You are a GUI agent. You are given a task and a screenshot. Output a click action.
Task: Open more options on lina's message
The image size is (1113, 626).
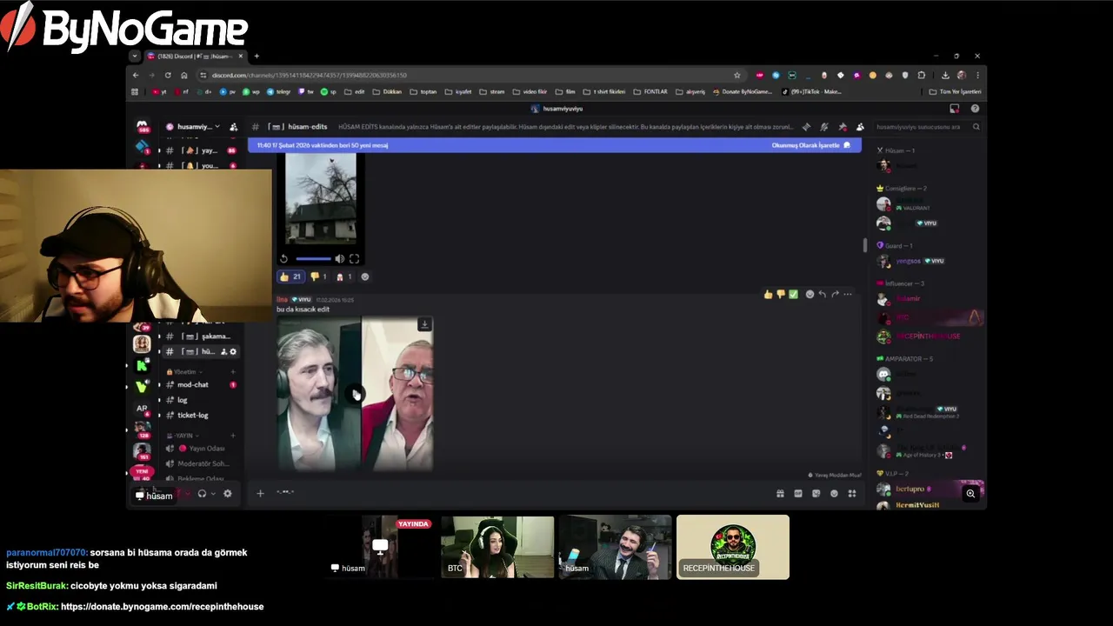pyautogui.click(x=848, y=295)
